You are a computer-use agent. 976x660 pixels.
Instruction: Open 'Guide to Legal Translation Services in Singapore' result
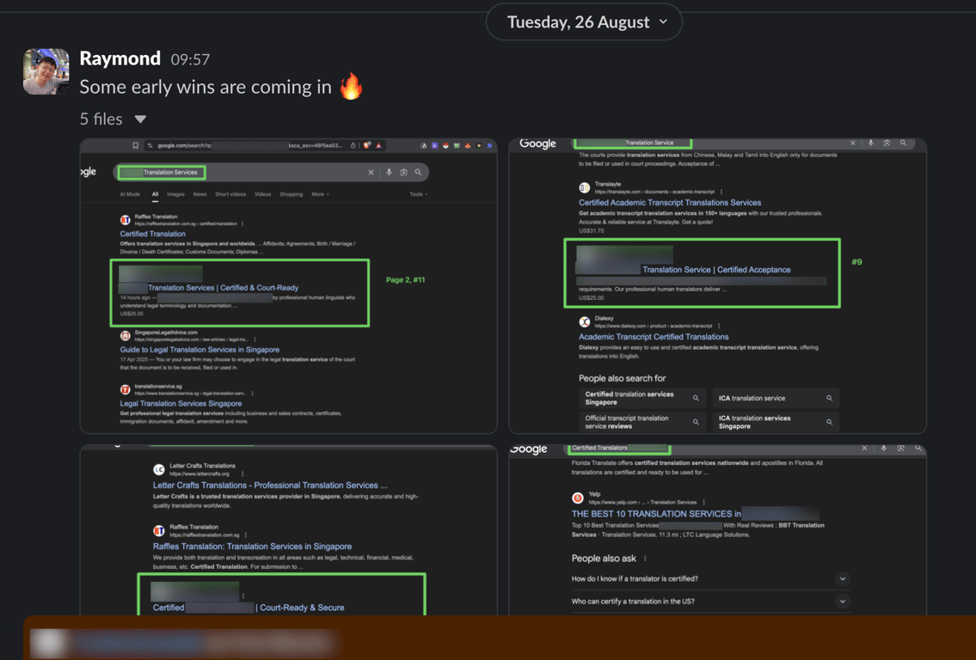click(x=199, y=350)
